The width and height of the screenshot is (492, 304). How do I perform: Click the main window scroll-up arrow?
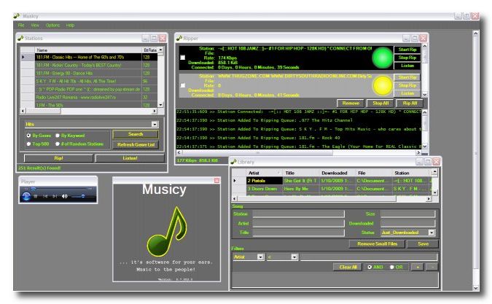pyautogui.click(x=476, y=33)
